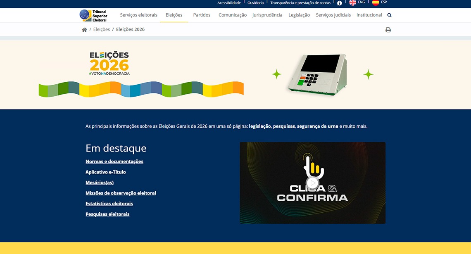Screen dimensions: 471x254
Task: Open the Jurisprudência menu
Action: point(267,15)
